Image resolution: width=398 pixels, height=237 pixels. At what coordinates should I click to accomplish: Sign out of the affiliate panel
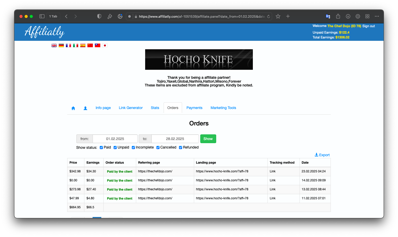coord(369,26)
